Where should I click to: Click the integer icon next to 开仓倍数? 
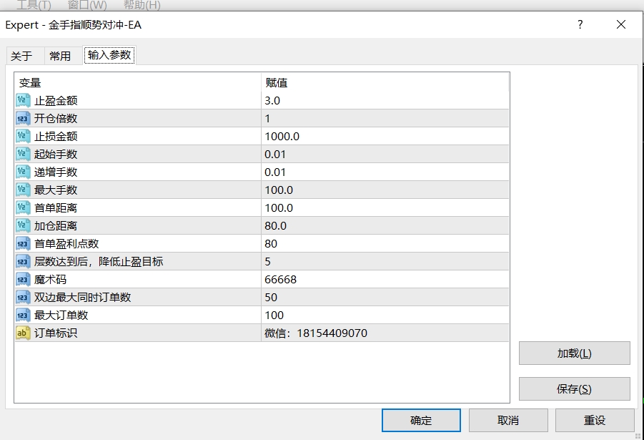pyautogui.click(x=23, y=119)
